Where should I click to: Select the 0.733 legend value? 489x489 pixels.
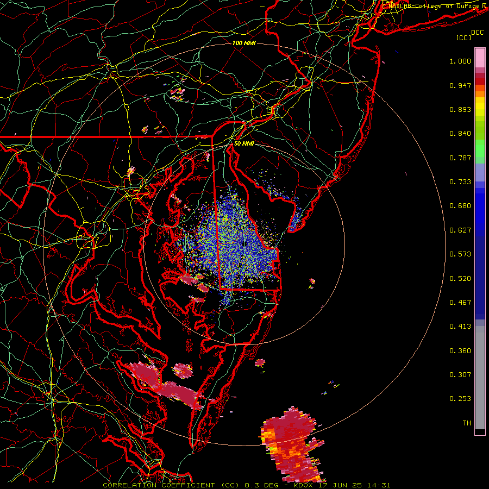coord(460,182)
